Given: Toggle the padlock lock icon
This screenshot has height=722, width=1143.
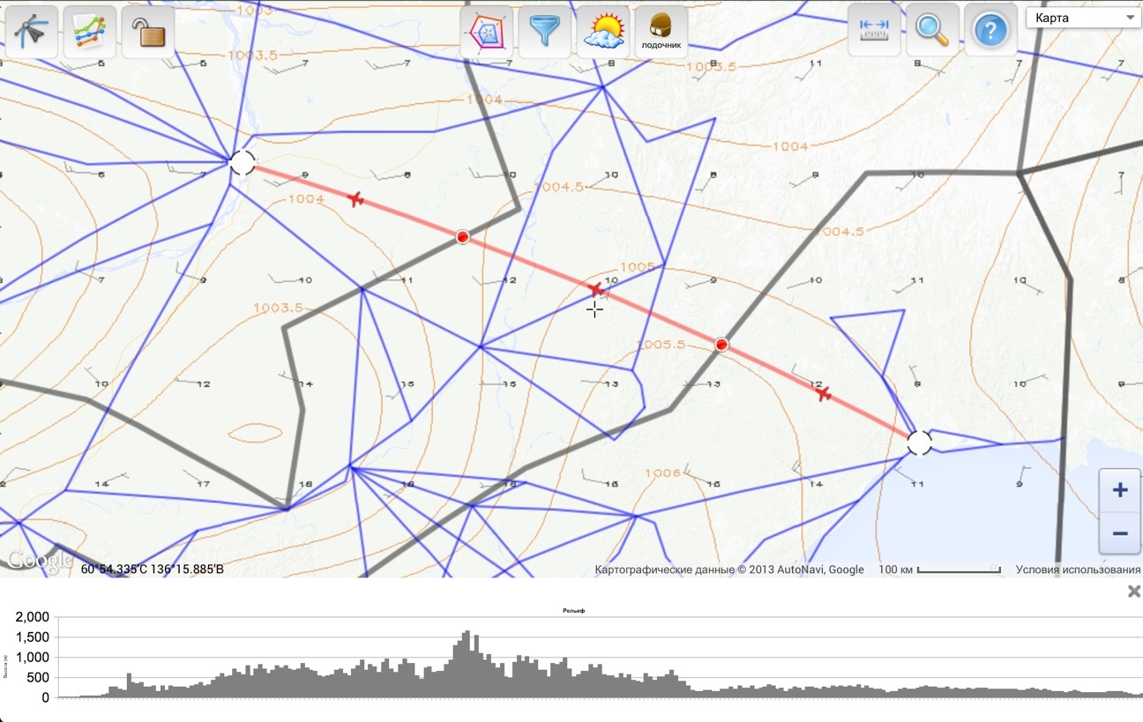Looking at the screenshot, I should [148, 32].
